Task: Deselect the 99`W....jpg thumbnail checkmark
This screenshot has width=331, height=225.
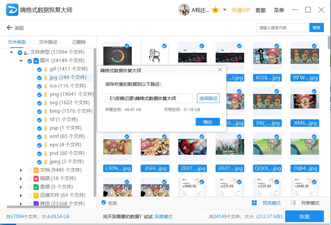Action: coord(314,46)
